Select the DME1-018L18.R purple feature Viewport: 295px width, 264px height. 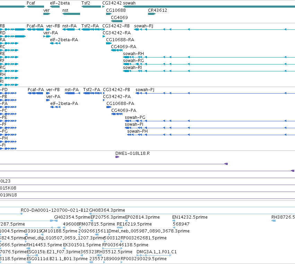click(117, 157)
